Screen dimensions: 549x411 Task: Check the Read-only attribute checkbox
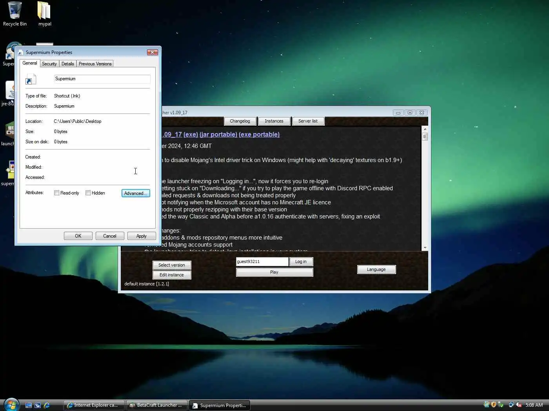(57, 193)
